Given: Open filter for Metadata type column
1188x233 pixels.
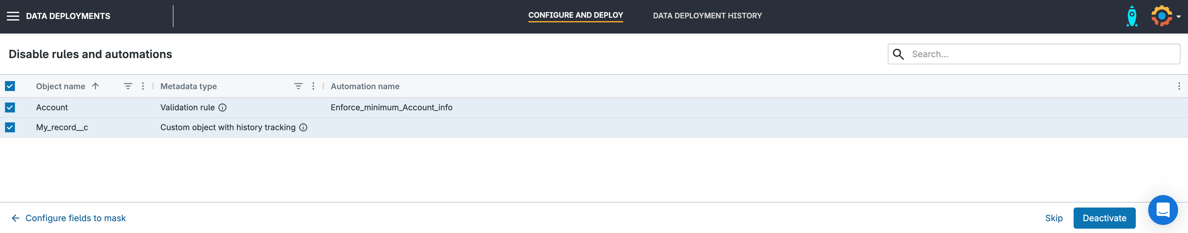Looking at the screenshot, I should coord(298,86).
